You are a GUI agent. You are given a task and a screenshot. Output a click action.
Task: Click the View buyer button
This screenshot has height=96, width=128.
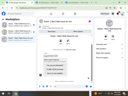(51, 31)
